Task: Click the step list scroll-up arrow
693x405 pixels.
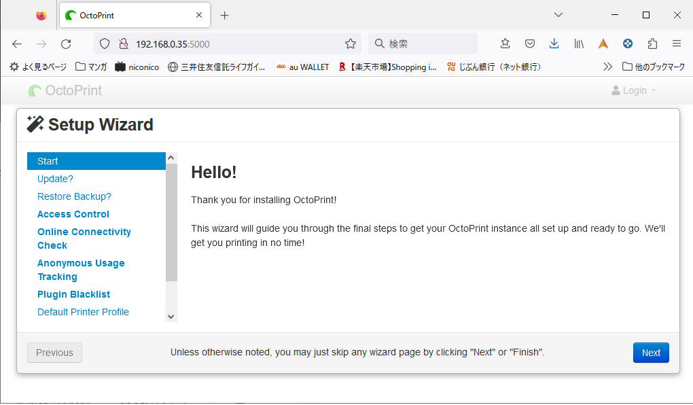Action: [171, 158]
